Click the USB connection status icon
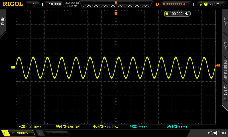228x137 pixels. pos(211,133)
